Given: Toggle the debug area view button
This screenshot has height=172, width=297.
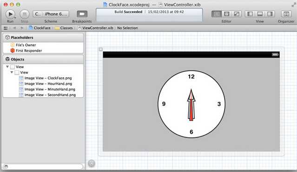Looking at the screenshot, I should [260, 14].
